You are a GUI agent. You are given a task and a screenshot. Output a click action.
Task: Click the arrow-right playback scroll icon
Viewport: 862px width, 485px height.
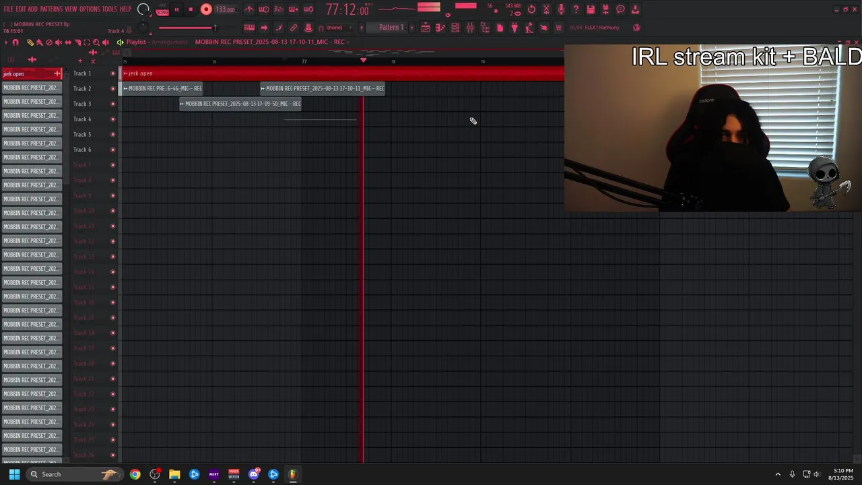point(264,28)
